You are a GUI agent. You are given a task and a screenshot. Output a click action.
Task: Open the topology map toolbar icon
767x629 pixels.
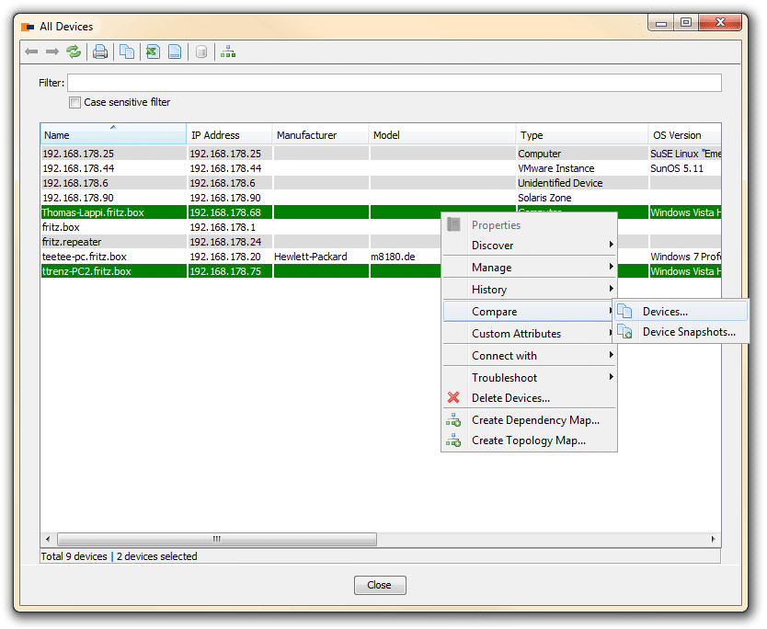point(227,51)
